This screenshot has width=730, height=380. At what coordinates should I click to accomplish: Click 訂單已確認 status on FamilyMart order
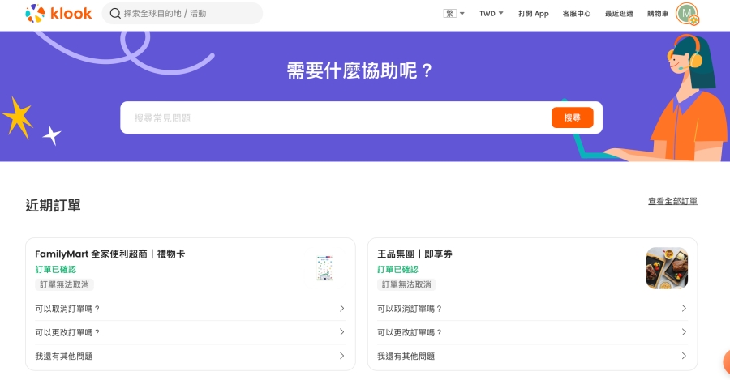(x=55, y=269)
